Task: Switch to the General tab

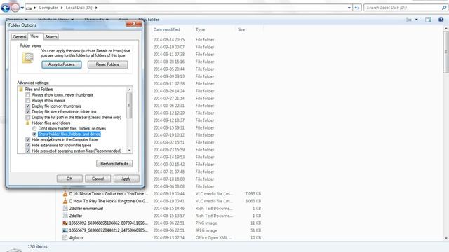Action: (20, 37)
